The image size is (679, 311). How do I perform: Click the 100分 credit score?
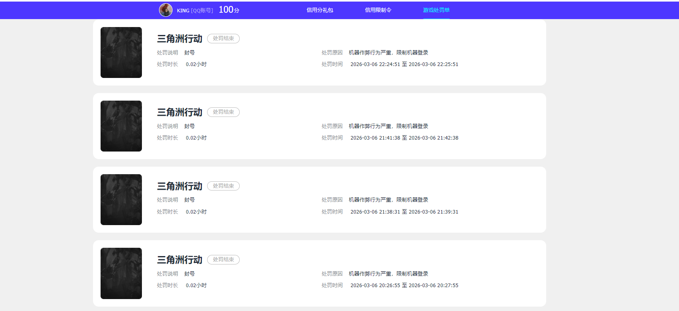229,10
